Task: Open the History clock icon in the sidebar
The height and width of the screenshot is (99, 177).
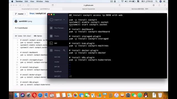Action: [x=51, y=50]
